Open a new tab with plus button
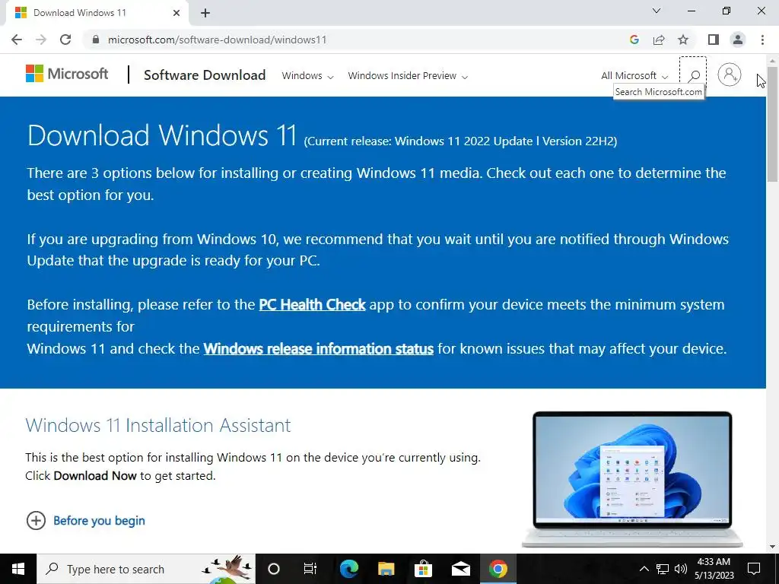Screen dimensions: 779x584 pyautogui.click(x=205, y=13)
